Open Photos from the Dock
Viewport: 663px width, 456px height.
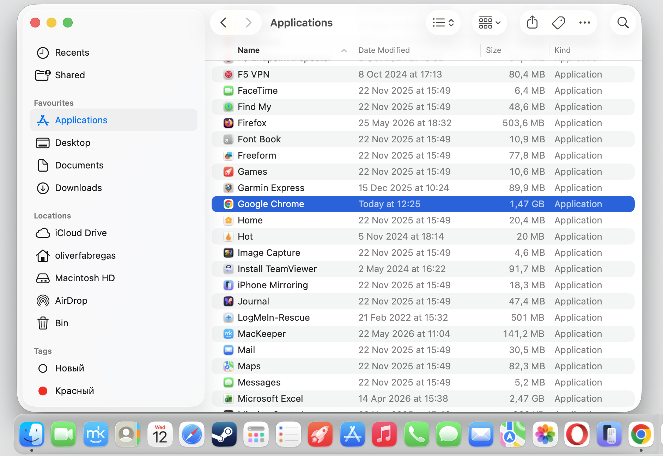[545, 434]
